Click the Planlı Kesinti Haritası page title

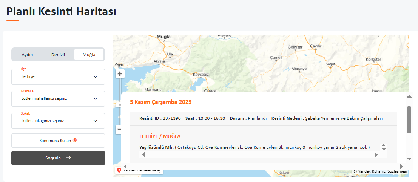[61, 12]
